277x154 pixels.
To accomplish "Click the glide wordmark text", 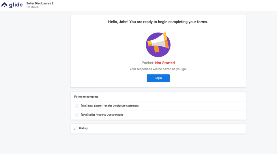I will [16, 5].
